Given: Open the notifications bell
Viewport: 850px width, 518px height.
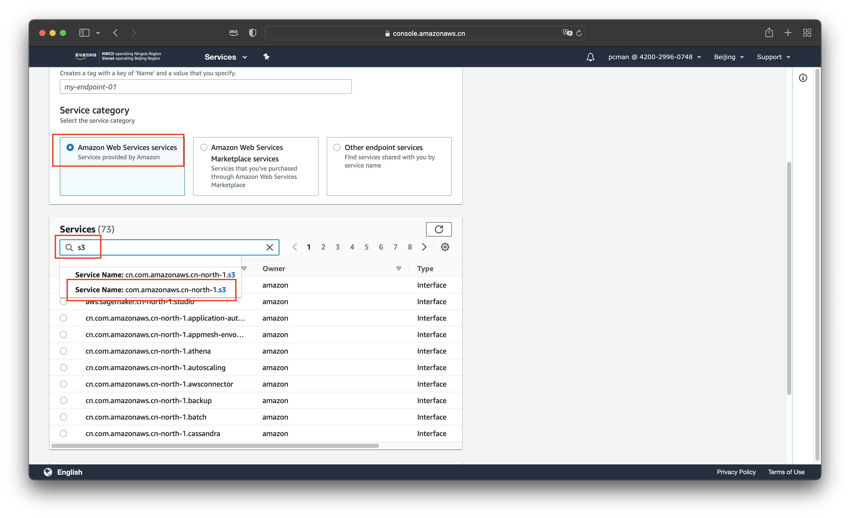Looking at the screenshot, I should tap(590, 57).
